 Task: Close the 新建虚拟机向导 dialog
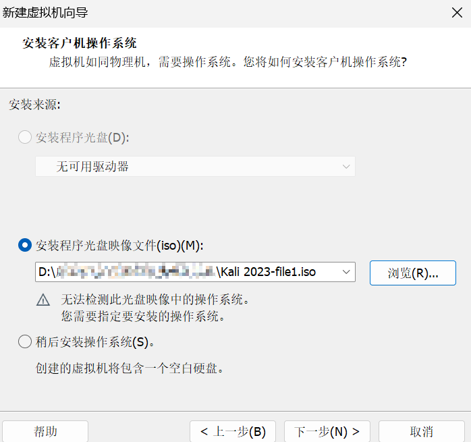coord(456,12)
